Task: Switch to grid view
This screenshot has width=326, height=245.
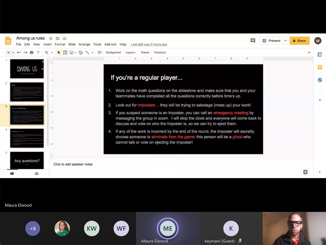Action: click(37, 174)
